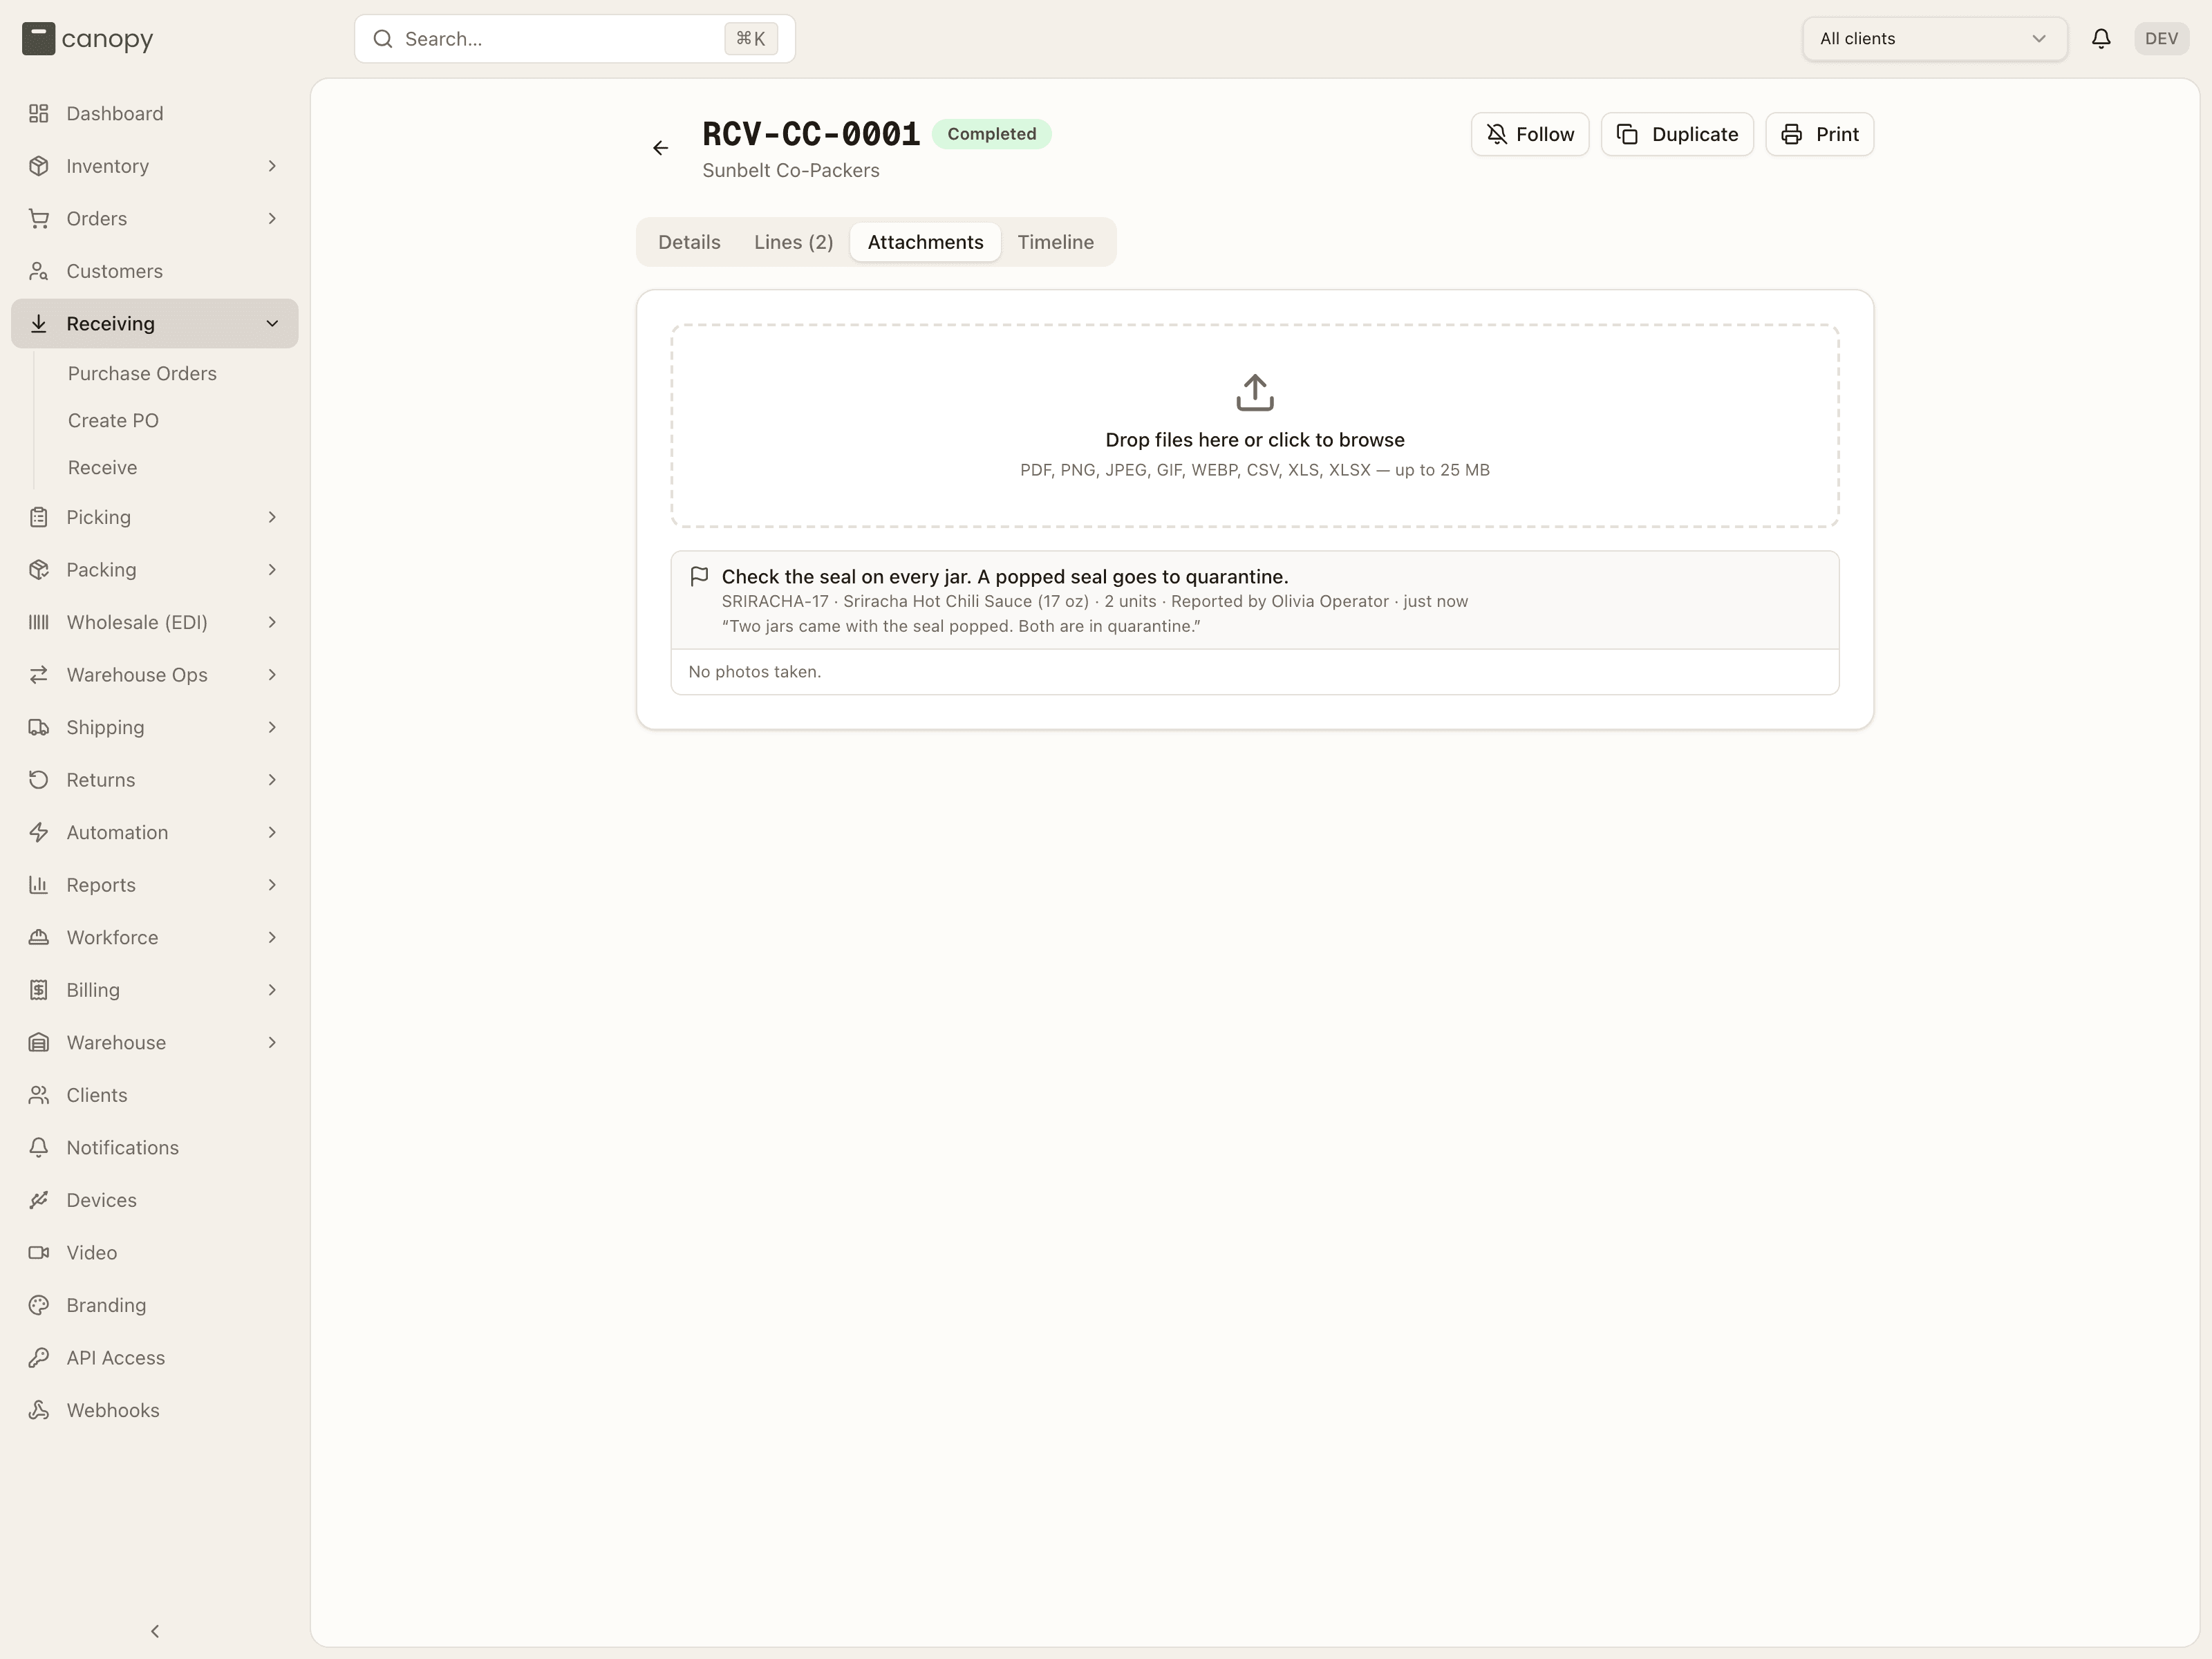Expand the Orders menu
The width and height of the screenshot is (2212, 1659).
pyautogui.click(x=155, y=218)
